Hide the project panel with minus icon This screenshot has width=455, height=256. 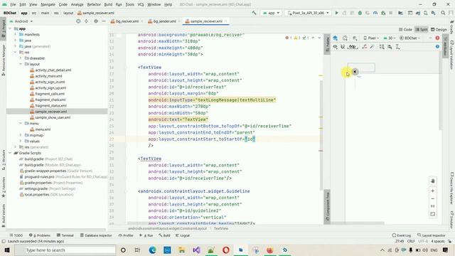(104, 21)
